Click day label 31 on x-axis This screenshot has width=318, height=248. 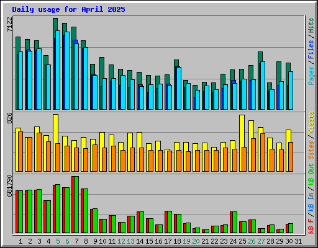pos(298,241)
